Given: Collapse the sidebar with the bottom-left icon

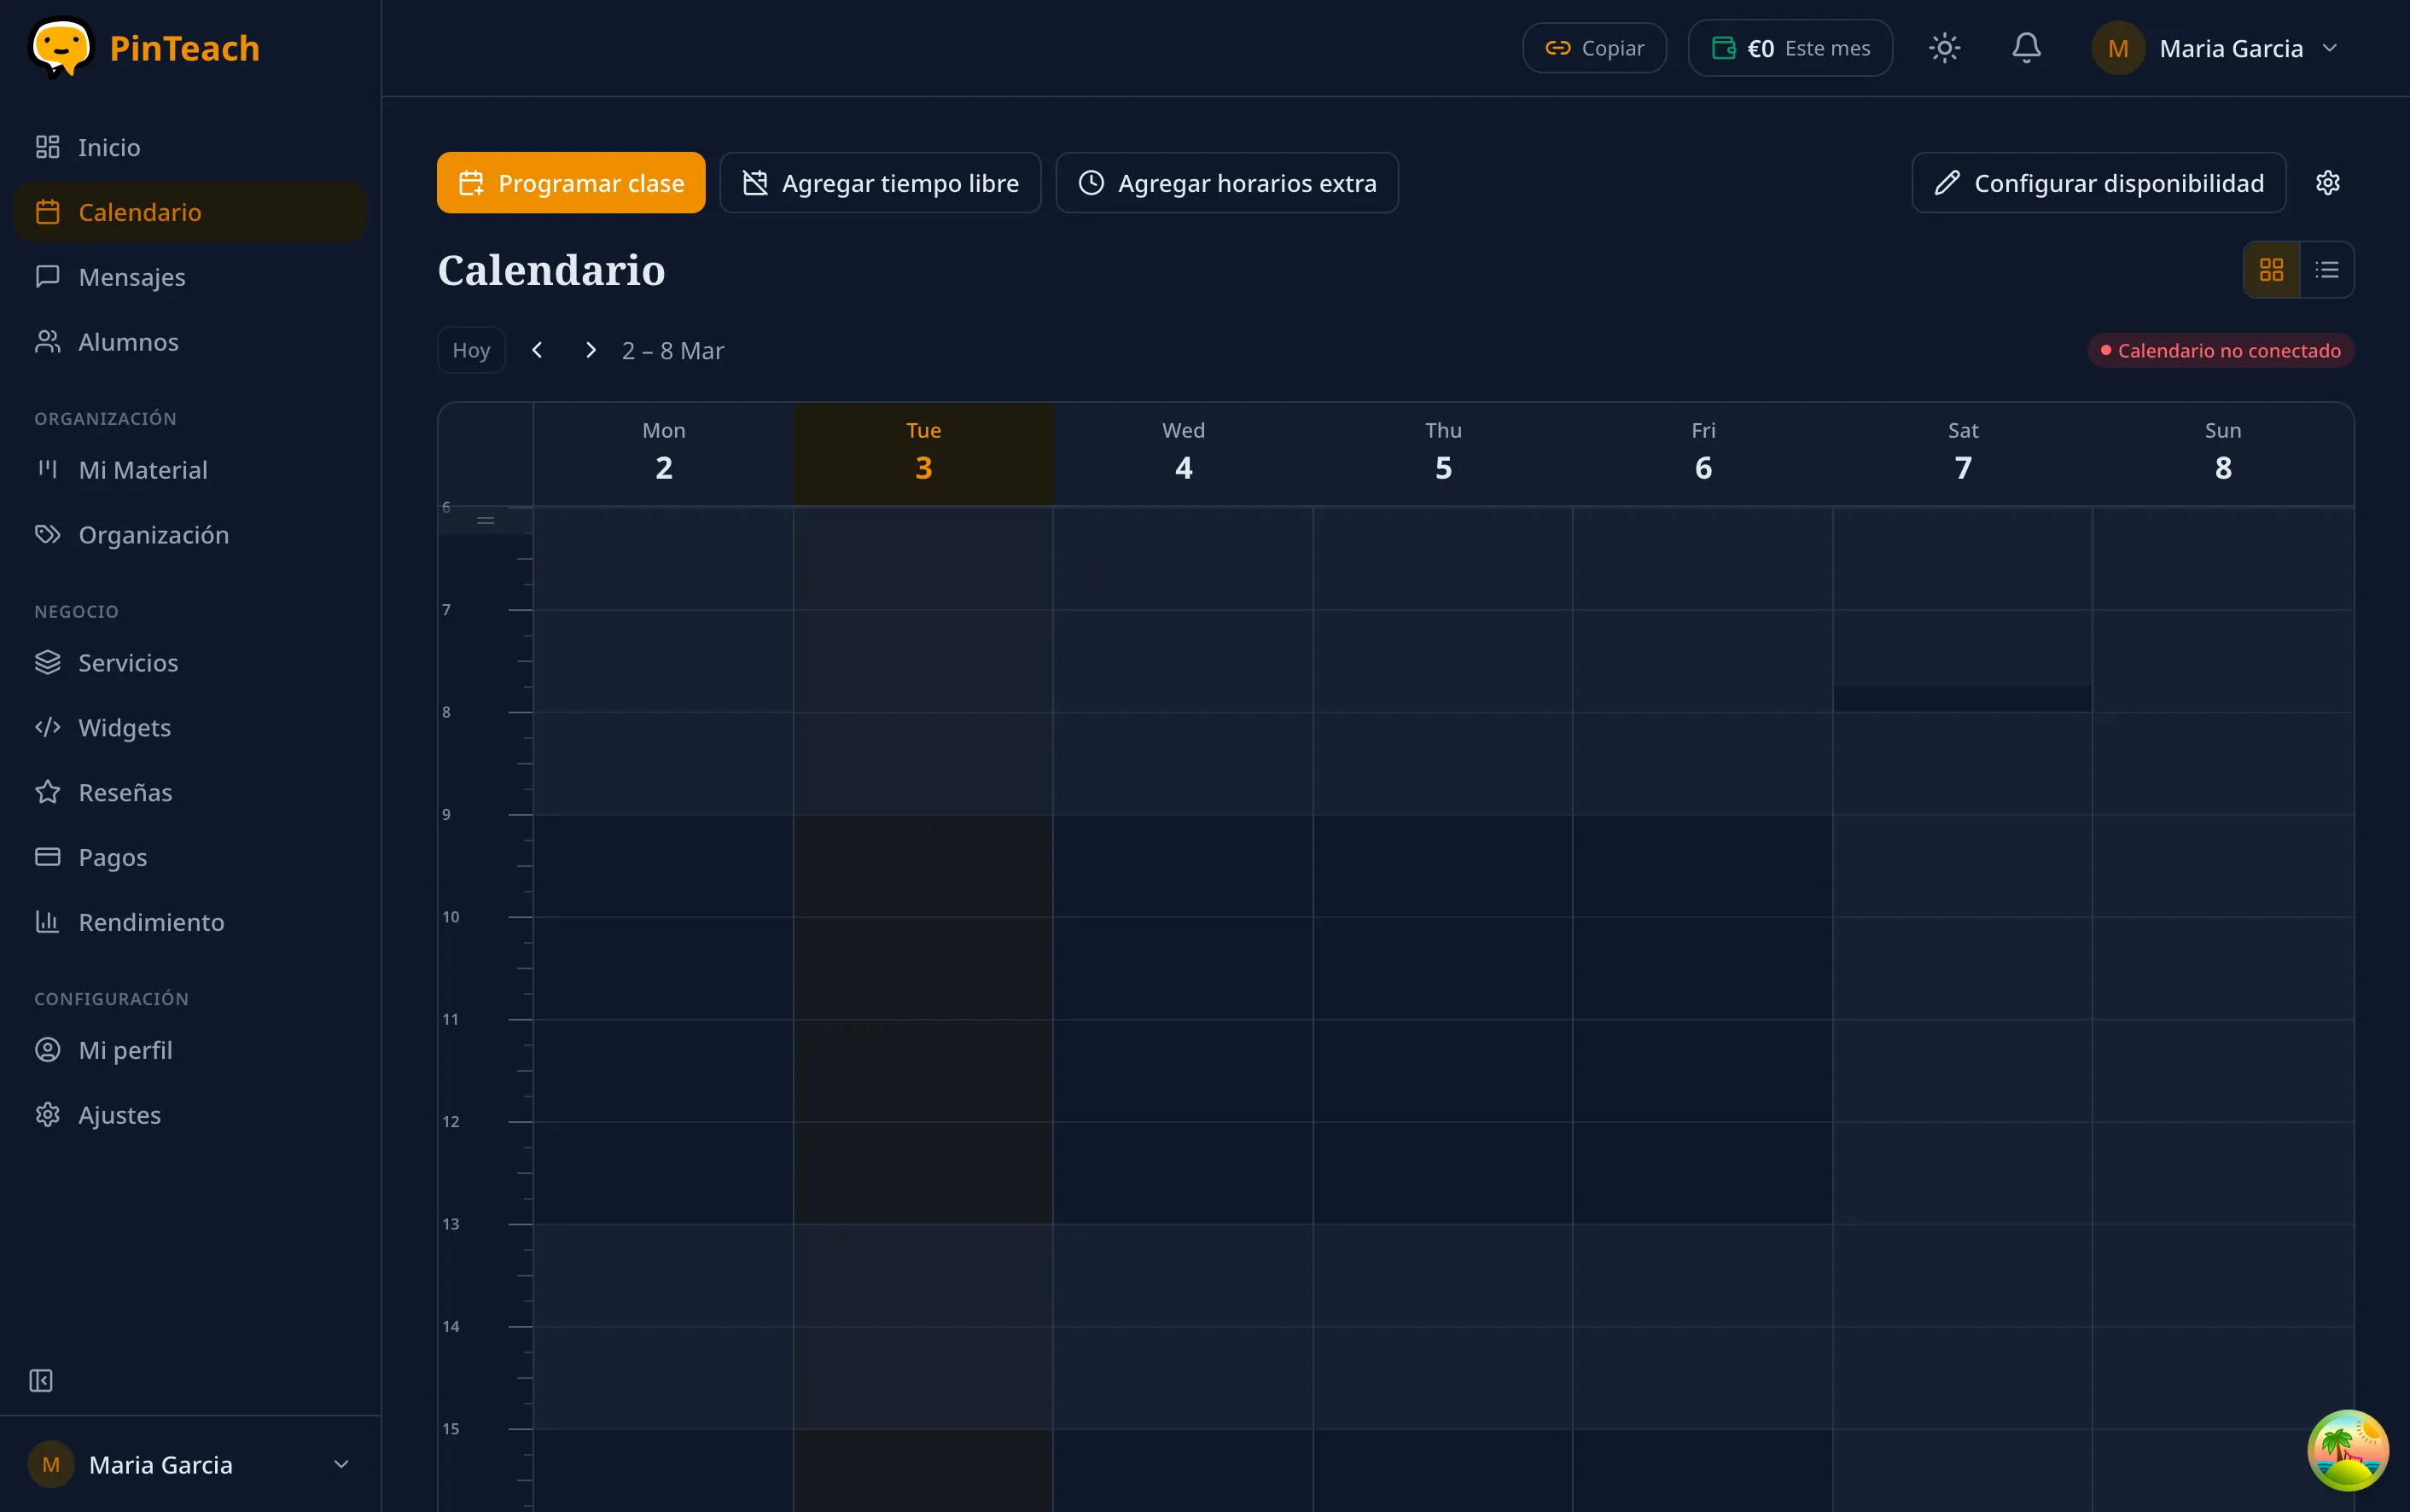Looking at the screenshot, I should coord(41,1380).
